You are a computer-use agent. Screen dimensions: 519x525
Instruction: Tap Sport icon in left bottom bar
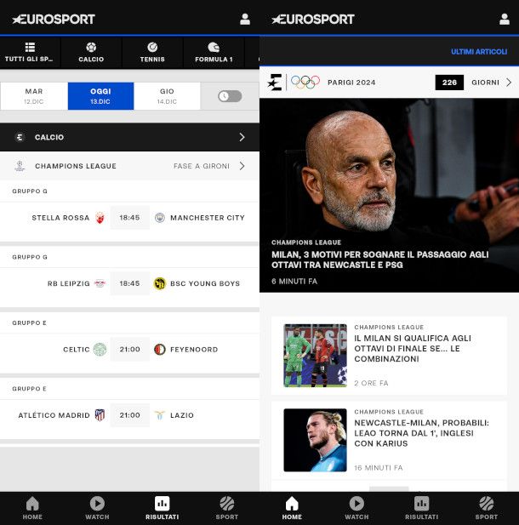coord(226,504)
